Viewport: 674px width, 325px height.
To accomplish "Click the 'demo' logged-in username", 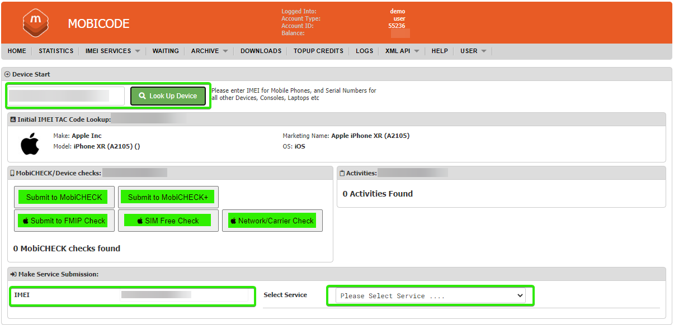I will (x=398, y=11).
